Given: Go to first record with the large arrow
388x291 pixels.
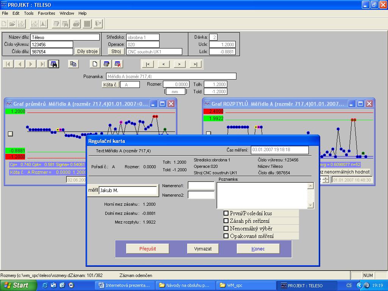Looking at the screenshot, I should point(8,64).
